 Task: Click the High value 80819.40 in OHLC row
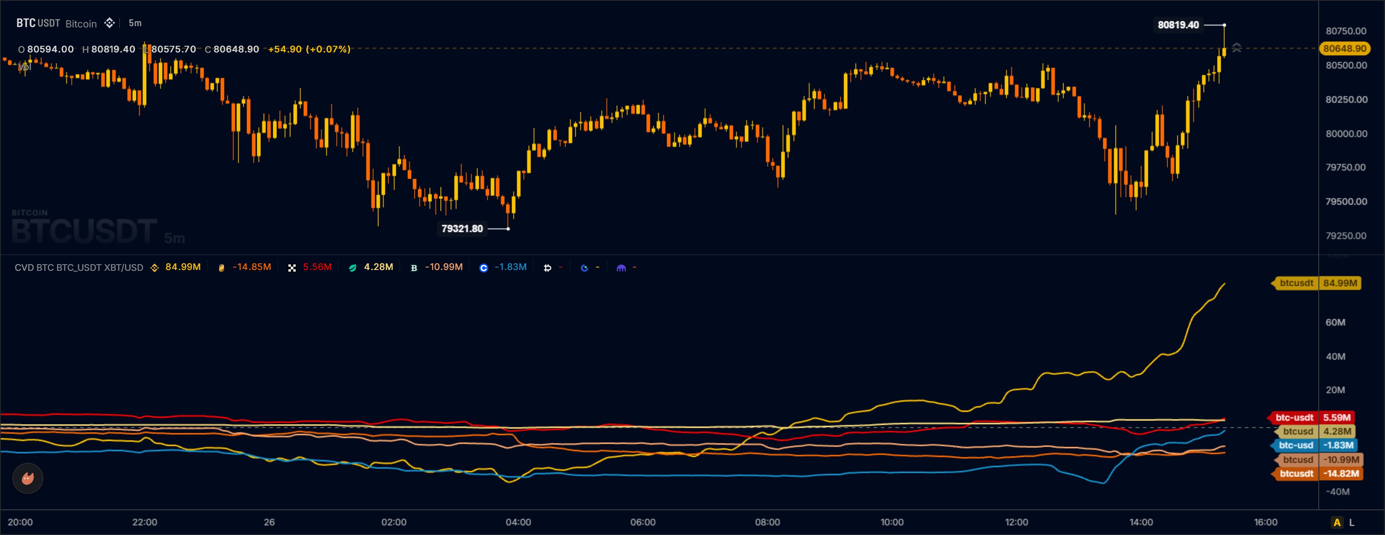113,49
